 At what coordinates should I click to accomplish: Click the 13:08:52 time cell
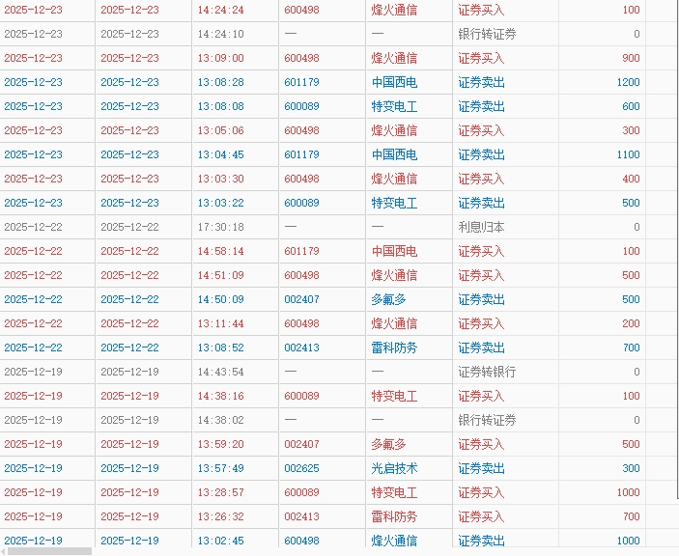(221, 347)
